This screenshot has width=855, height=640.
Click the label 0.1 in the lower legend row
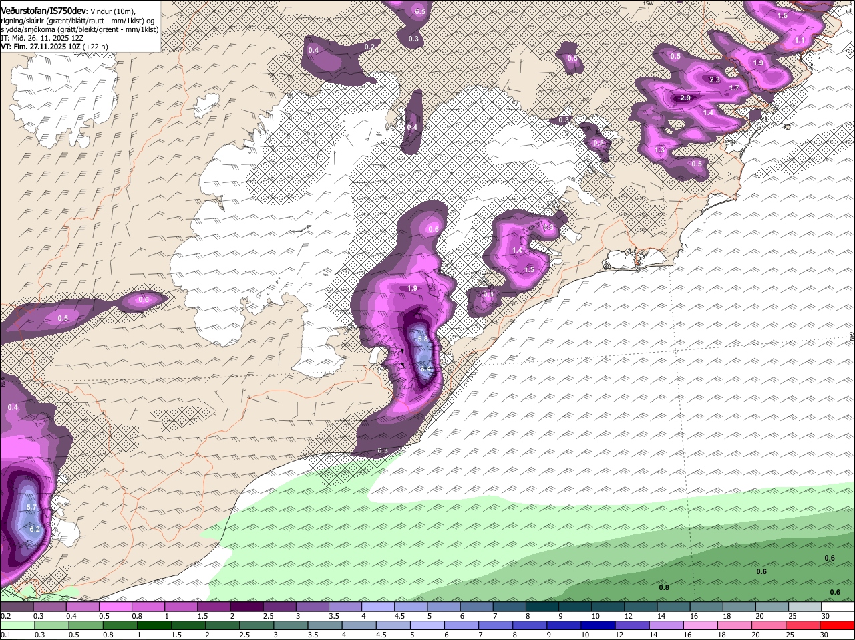(6, 635)
